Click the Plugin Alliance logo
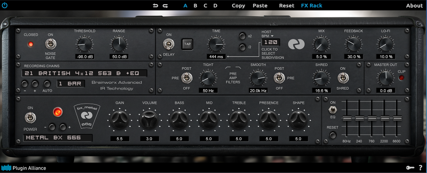Screen dimensions: 427x173 24,168
